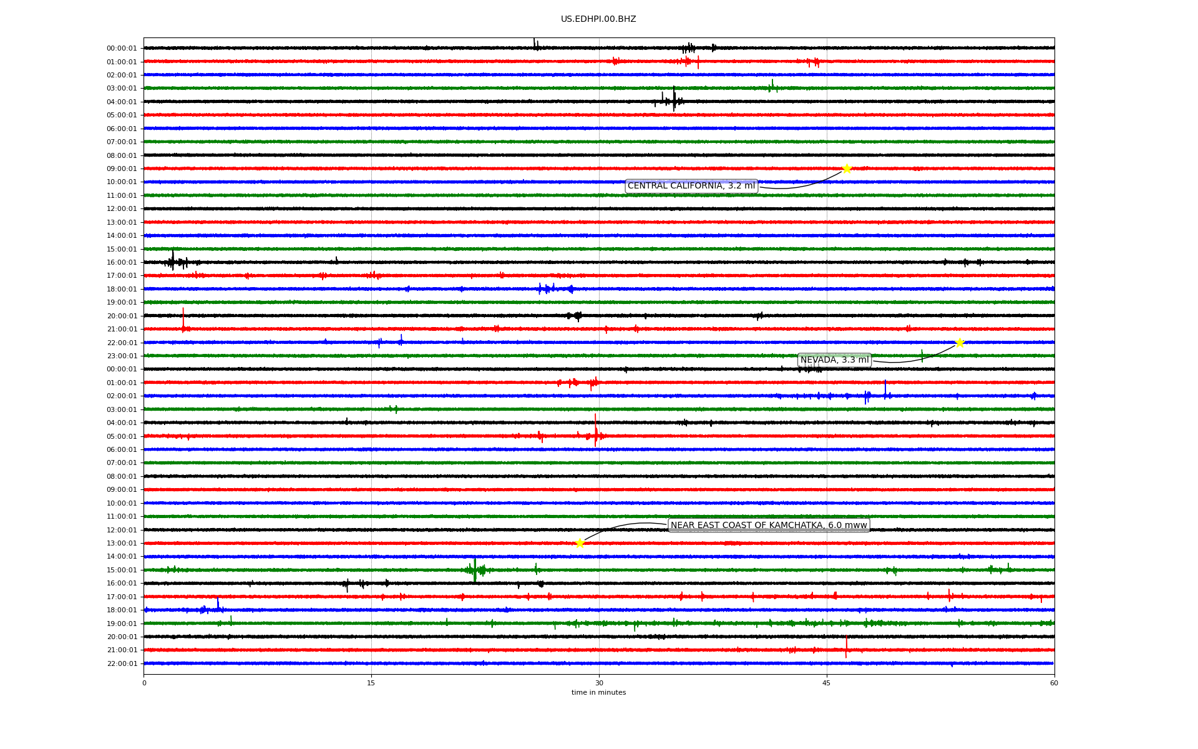The width and height of the screenshot is (1198, 749).
Task: Click the 09:00:01 label of the California trace
Action: (121, 169)
